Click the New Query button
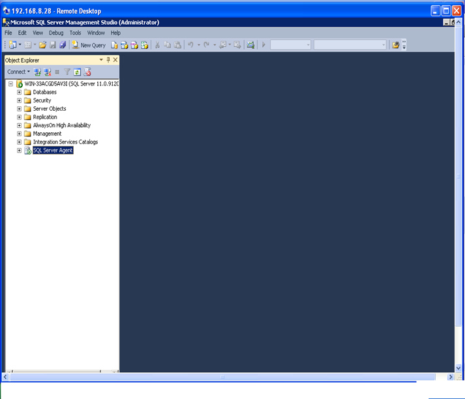Screen dimensions: 465x399 (x=89, y=45)
